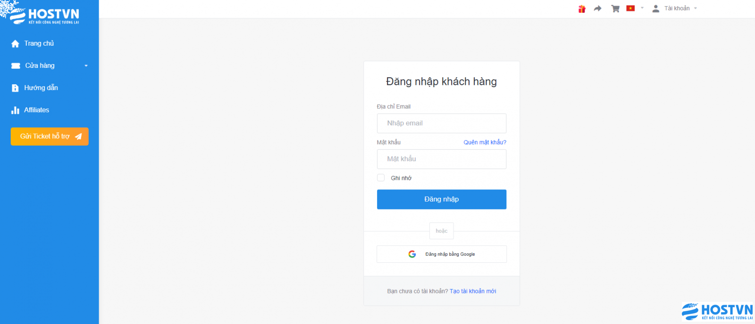Open the Tài khoản dropdown
This screenshot has height=324, width=755.
tap(674, 8)
